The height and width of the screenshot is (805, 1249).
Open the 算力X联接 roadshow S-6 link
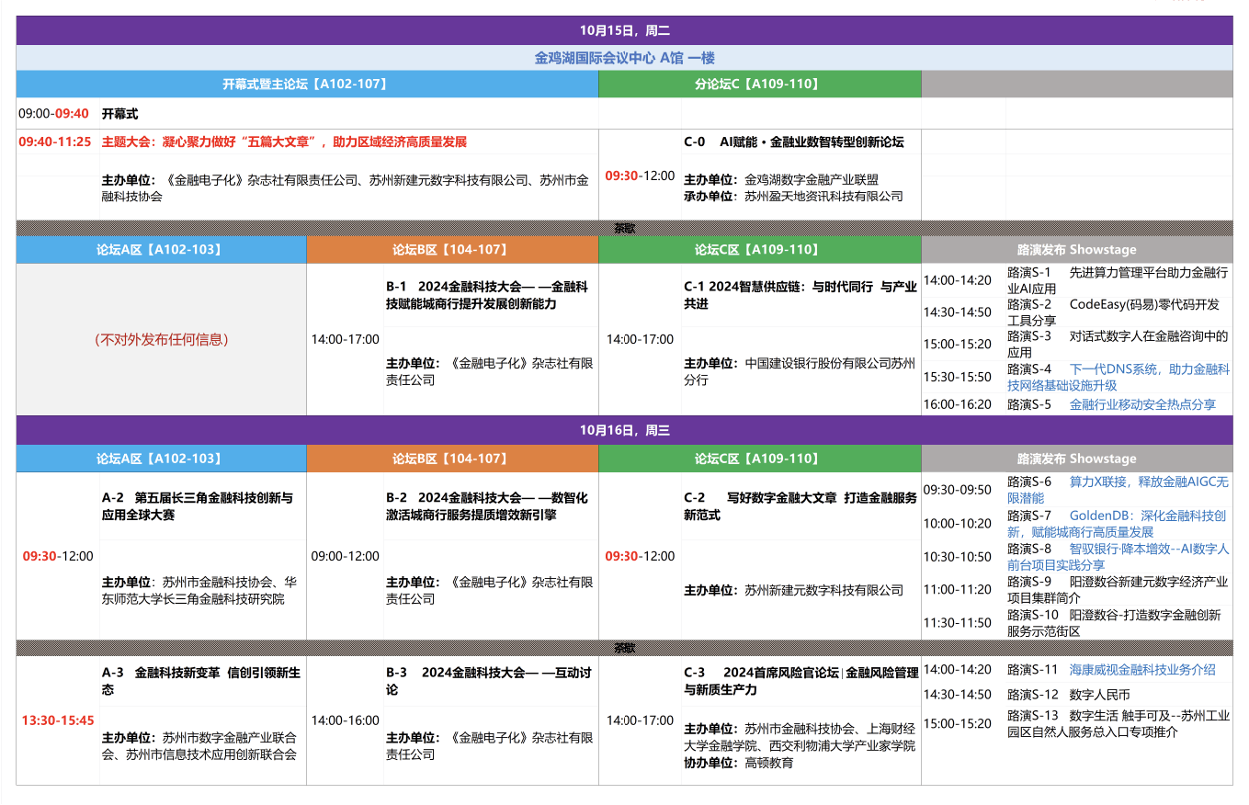[1148, 482]
